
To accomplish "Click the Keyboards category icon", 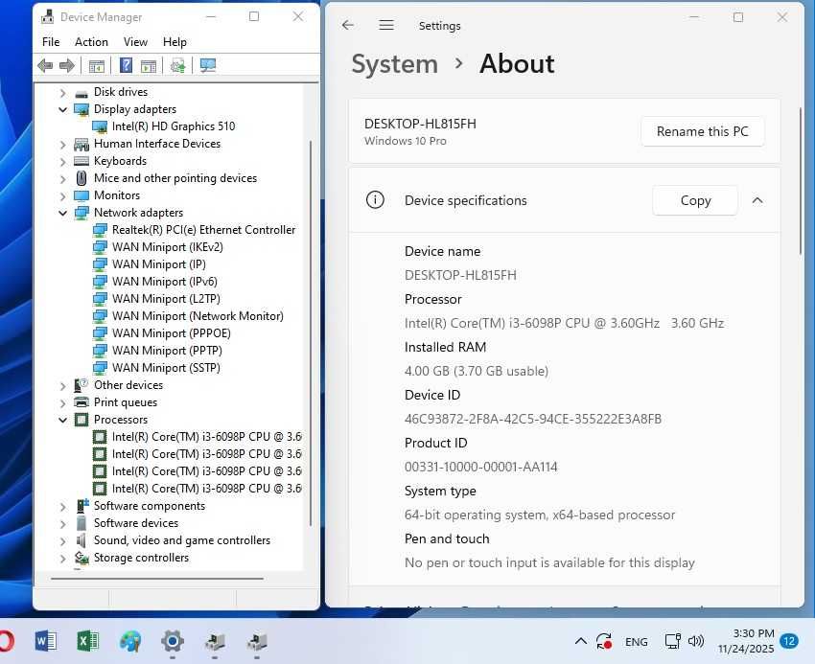I will click(81, 161).
